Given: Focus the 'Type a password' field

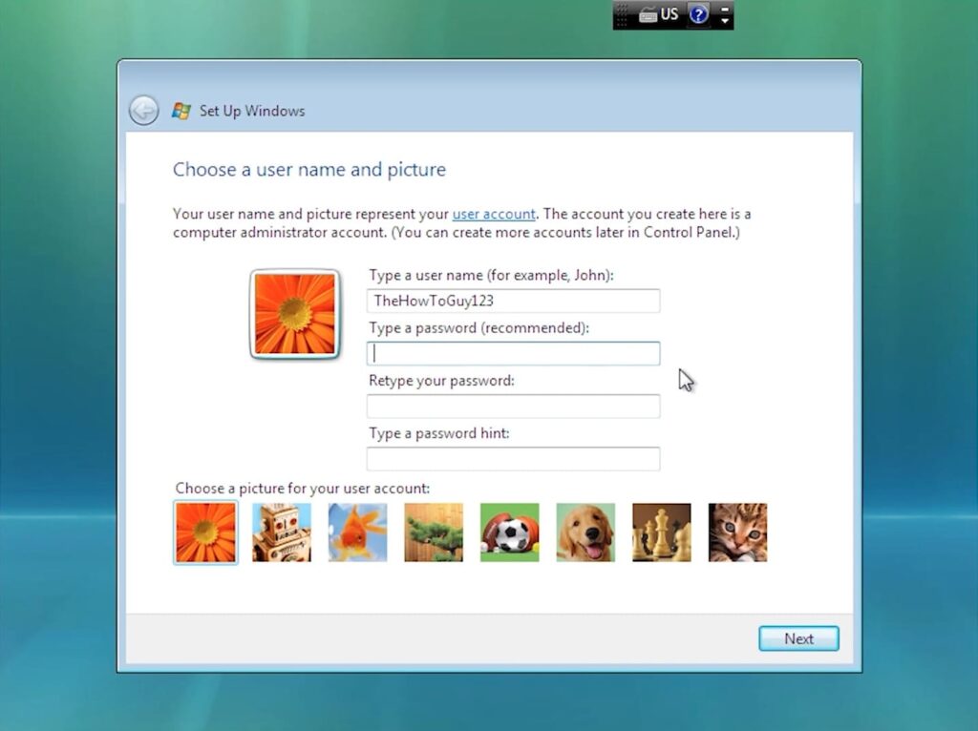Looking at the screenshot, I should pos(513,354).
